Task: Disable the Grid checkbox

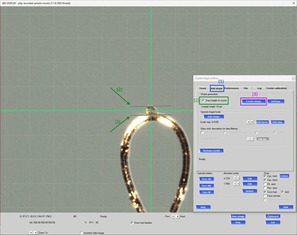Action: click(x=282, y=192)
